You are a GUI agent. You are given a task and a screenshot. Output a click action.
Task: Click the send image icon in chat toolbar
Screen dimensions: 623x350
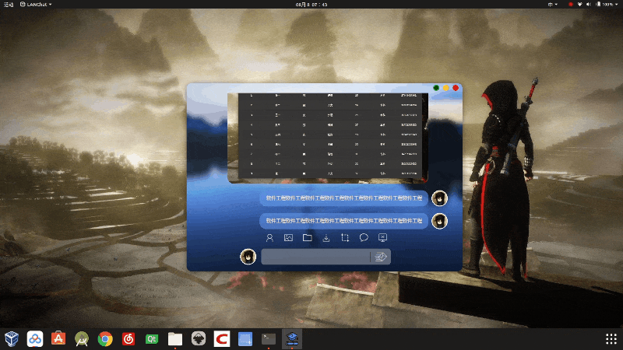click(x=288, y=238)
